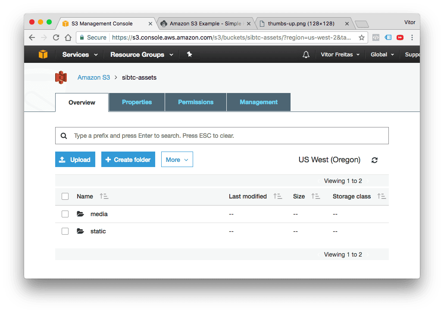Expand the Services dropdown menu
This screenshot has width=444, height=313.
click(80, 55)
